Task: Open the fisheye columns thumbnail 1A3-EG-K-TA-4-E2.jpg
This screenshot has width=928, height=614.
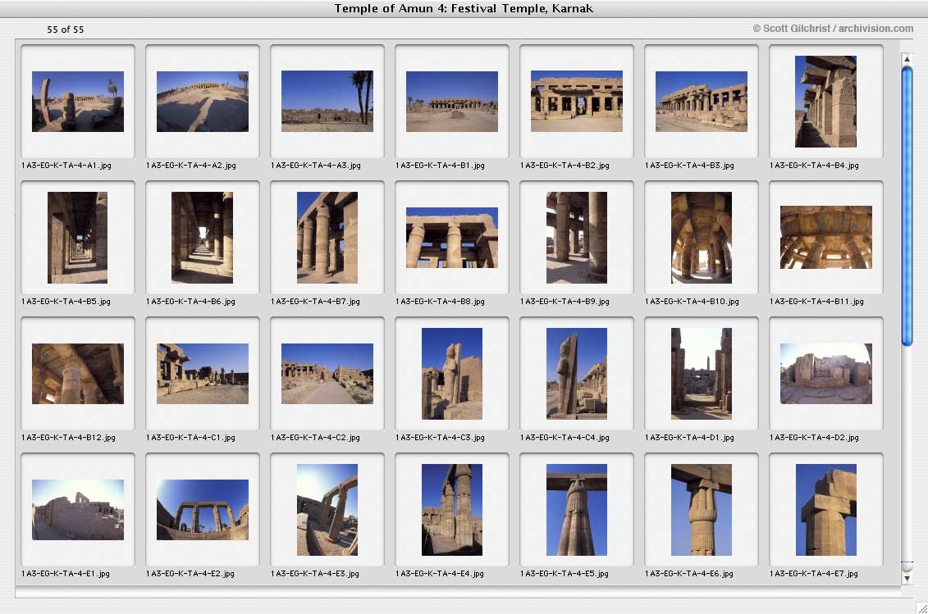Action: click(x=203, y=509)
